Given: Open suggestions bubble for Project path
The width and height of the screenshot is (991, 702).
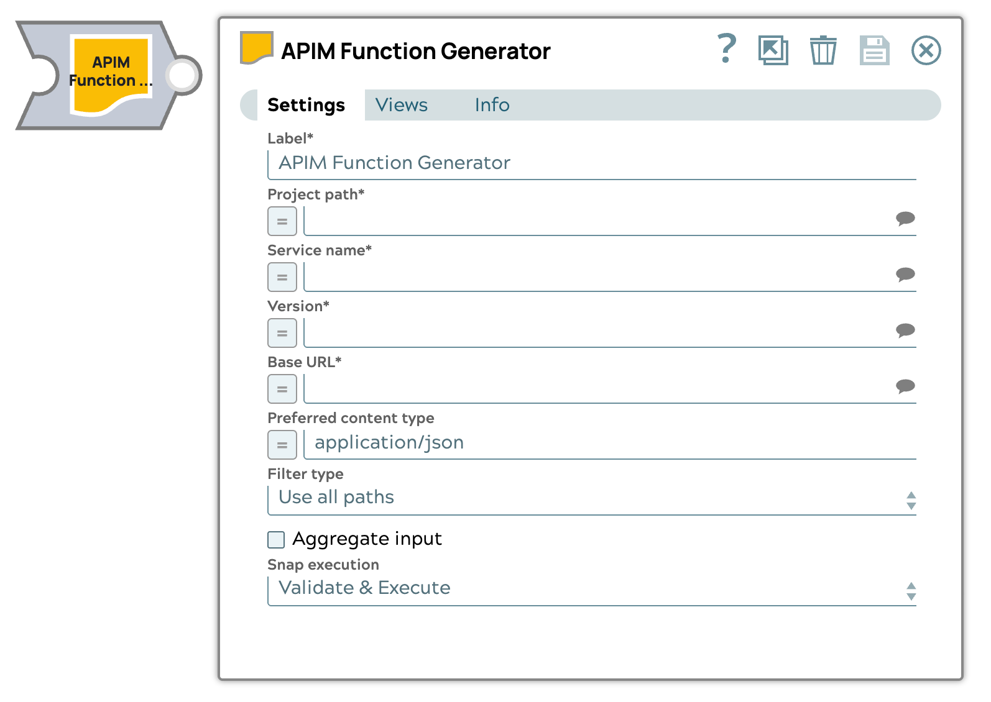Looking at the screenshot, I should [x=905, y=218].
